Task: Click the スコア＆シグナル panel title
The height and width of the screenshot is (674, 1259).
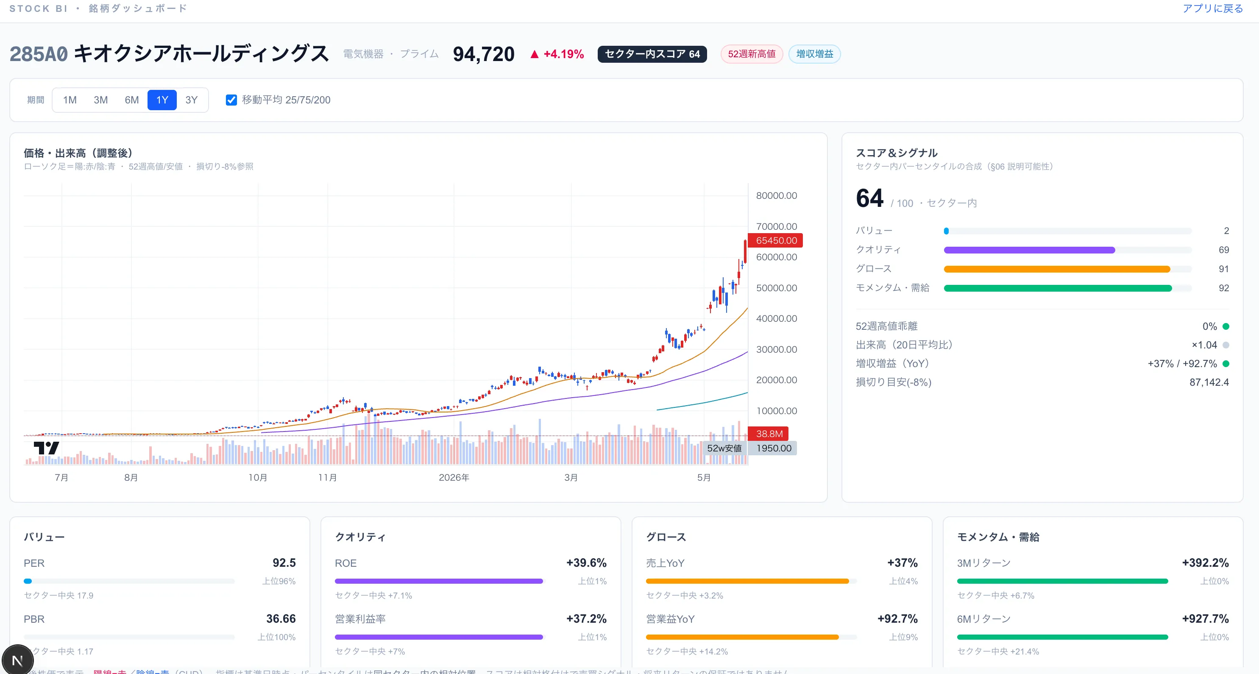Action: (x=897, y=153)
